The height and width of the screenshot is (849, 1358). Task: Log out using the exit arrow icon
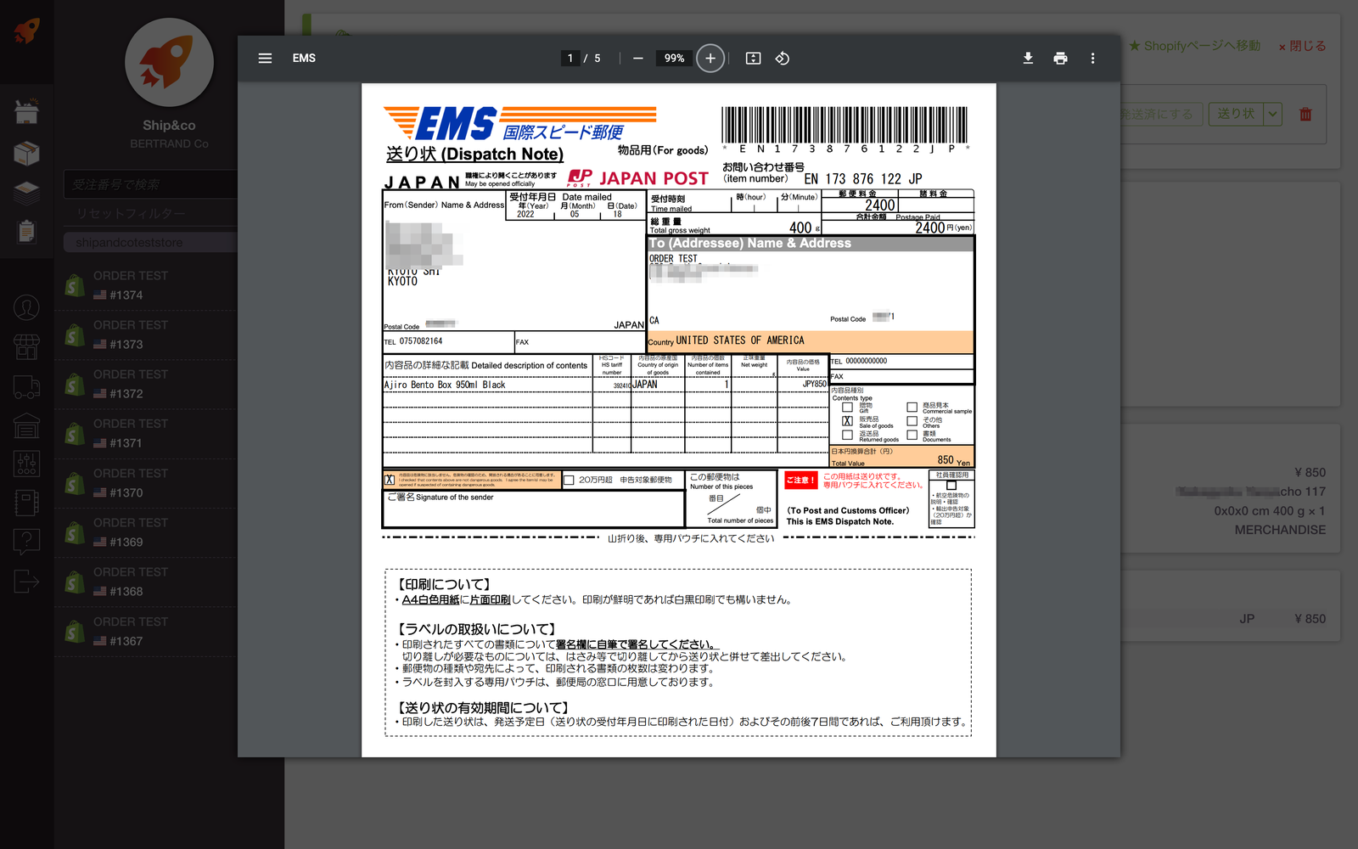[x=26, y=582]
